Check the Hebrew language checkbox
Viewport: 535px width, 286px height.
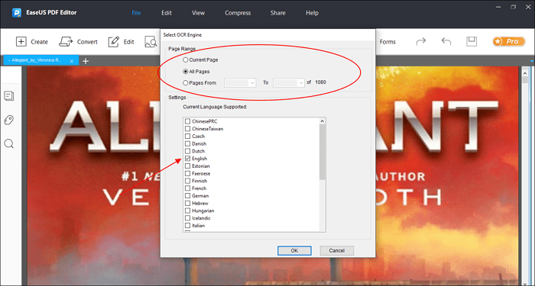pos(187,204)
